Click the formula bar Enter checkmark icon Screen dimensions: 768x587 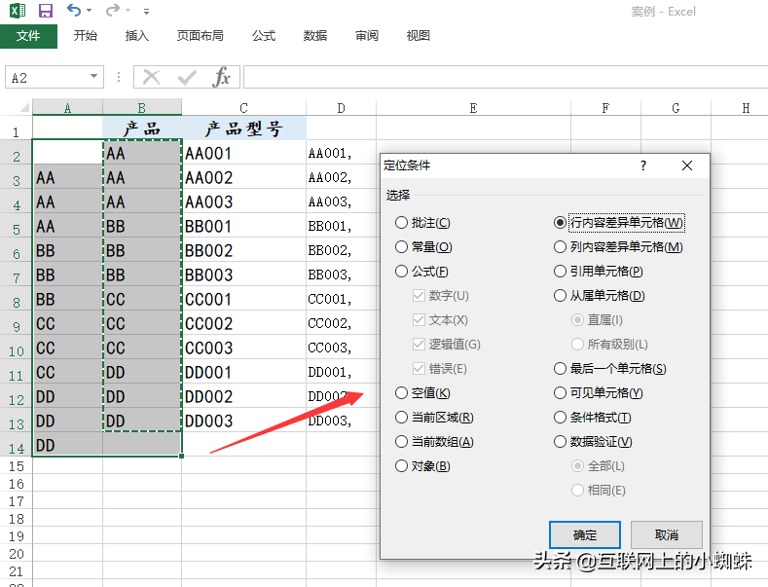(186, 78)
